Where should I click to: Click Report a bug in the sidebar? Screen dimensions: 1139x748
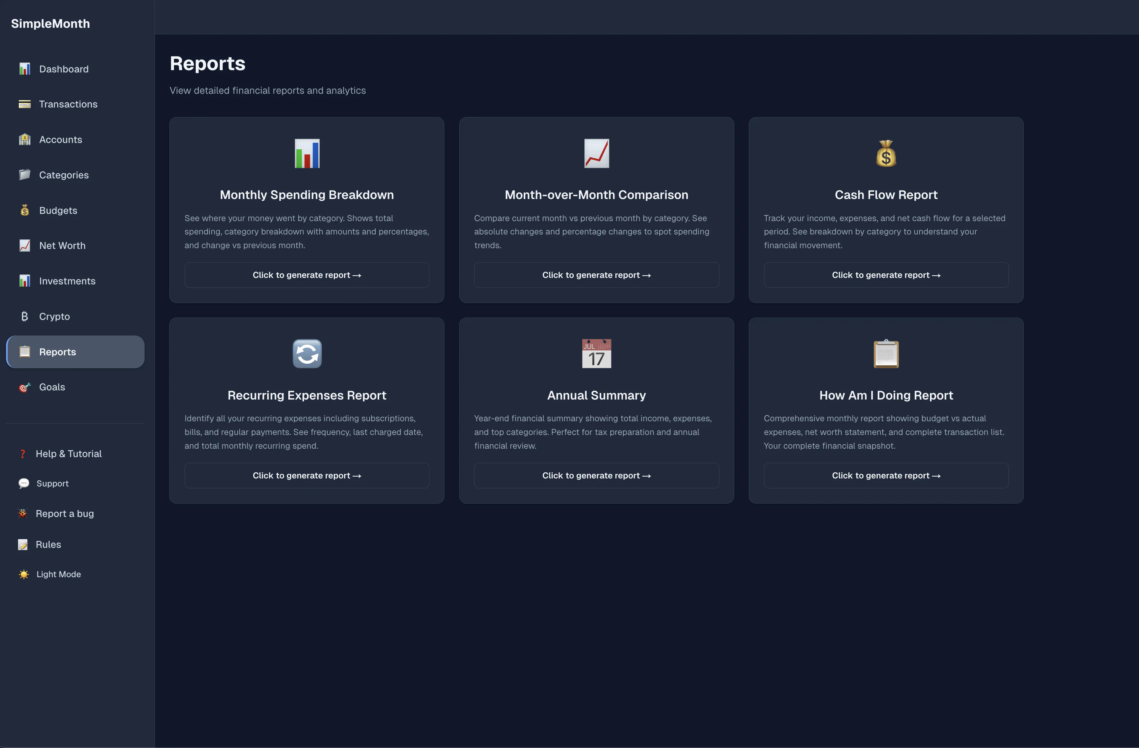tap(64, 513)
